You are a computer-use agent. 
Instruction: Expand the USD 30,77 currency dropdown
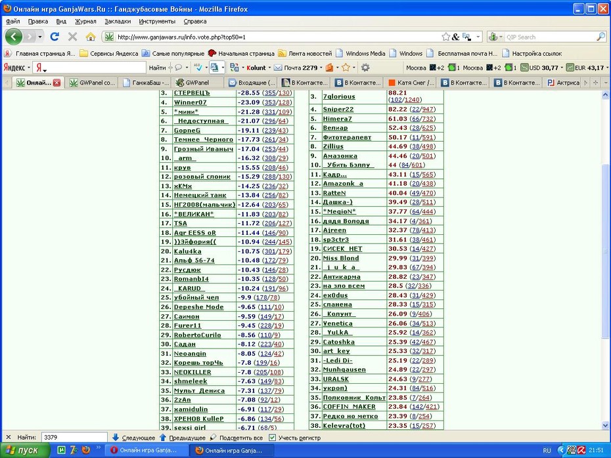point(562,68)
